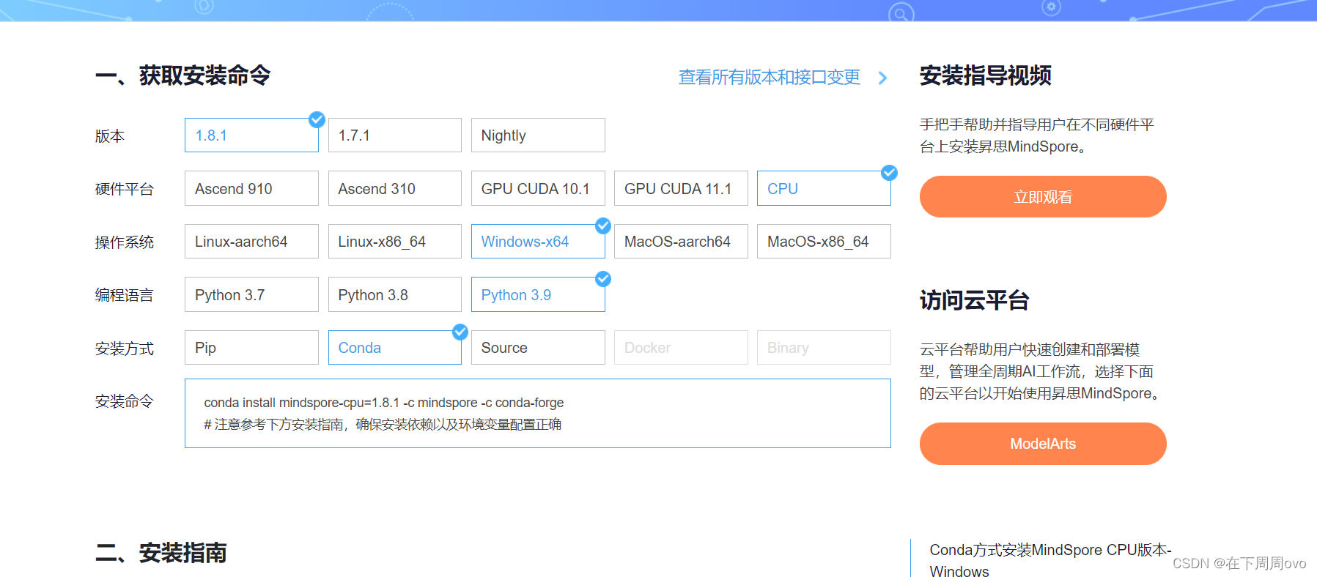Screen dimensions: 1317x577
Task: Click the 一、获取安装命令 heading
Action: pyautogui.click(x=183, y=75)
